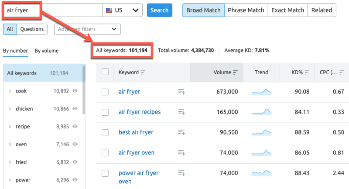The width and height of the screenshot is (349, 189).
Task: Click the Keyword column sort icon
Action: [143, 72]
